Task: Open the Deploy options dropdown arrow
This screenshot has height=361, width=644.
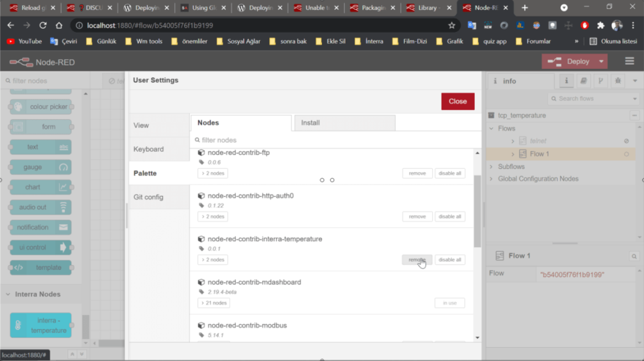Action: pos(601,62)
